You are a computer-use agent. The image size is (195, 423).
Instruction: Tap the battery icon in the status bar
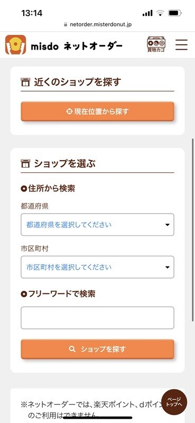[x=175, y=13]
